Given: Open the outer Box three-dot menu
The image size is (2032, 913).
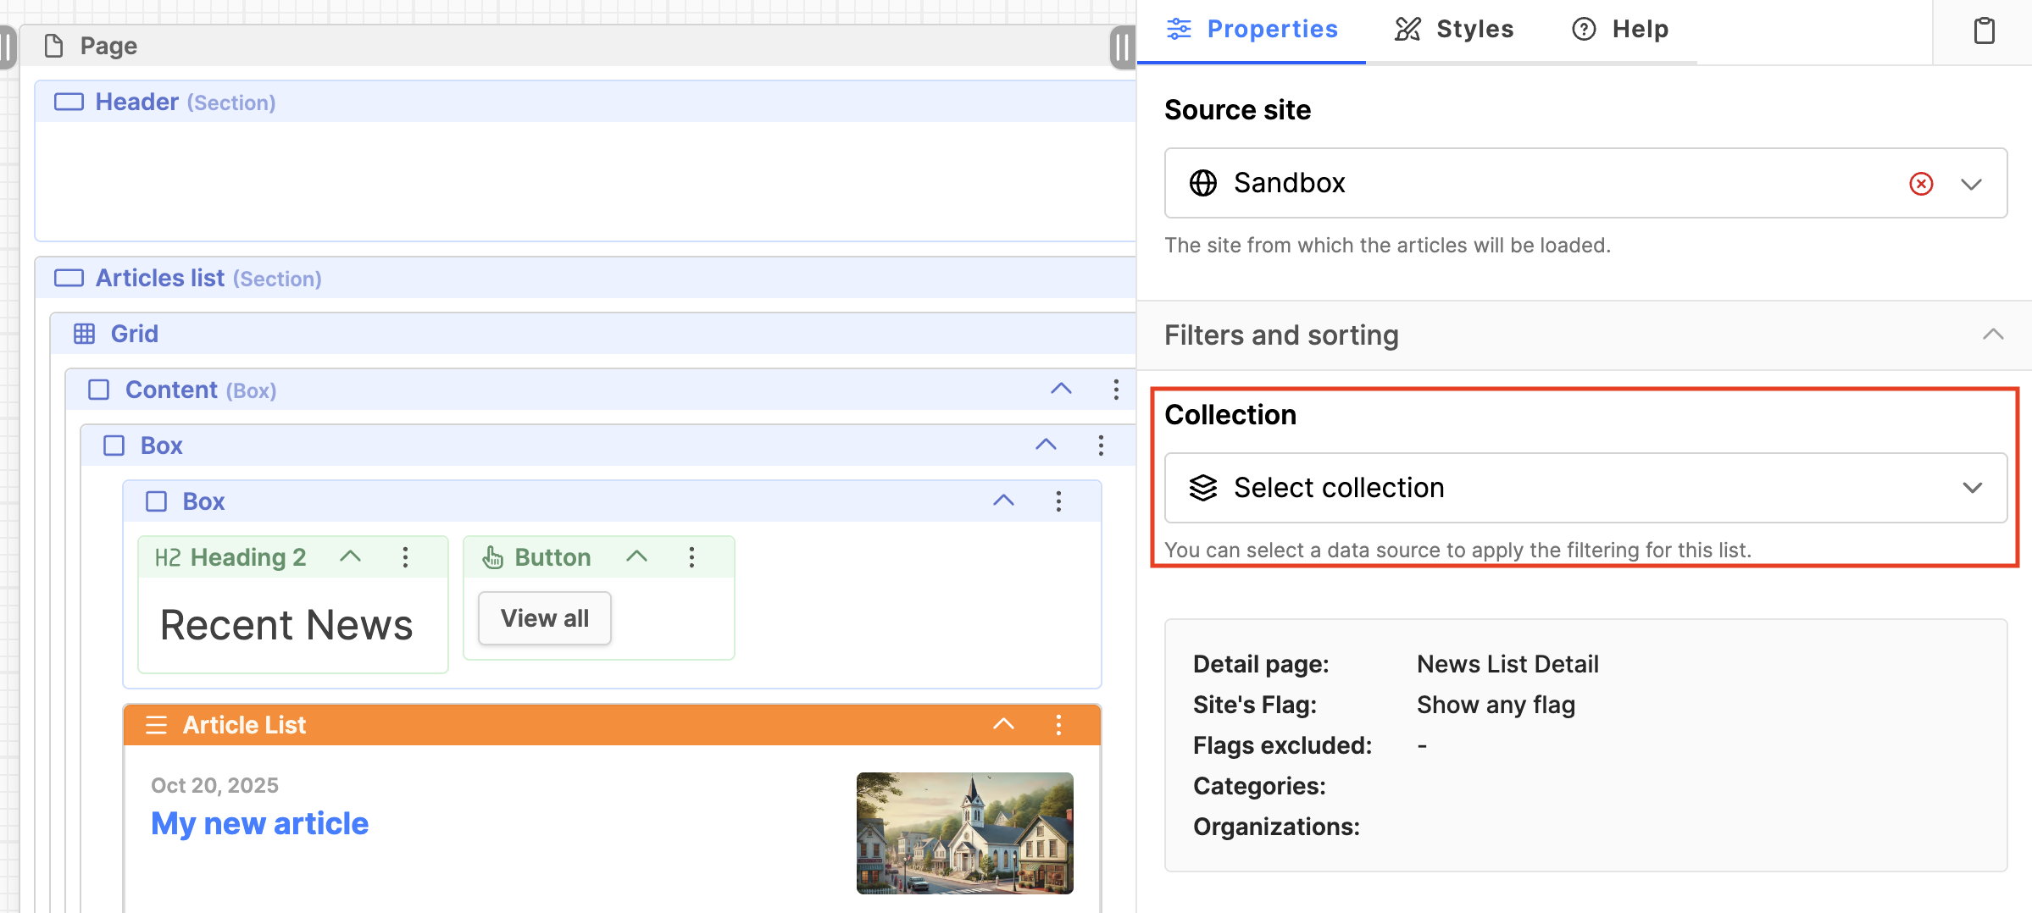Looking at the screenshot, I should click(1101, 445).
